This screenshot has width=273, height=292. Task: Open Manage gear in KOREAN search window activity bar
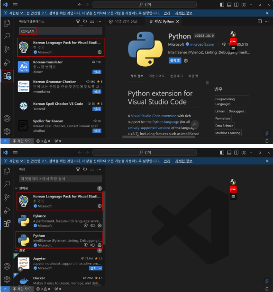point(7,131)
